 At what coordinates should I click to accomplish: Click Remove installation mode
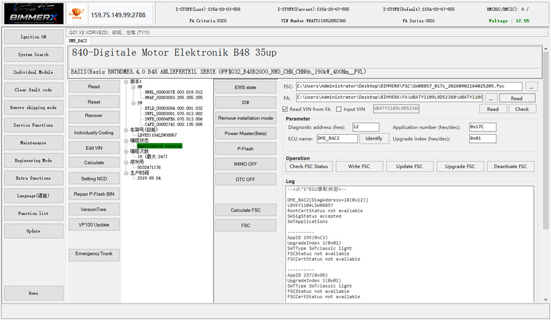tap(246, 118)
